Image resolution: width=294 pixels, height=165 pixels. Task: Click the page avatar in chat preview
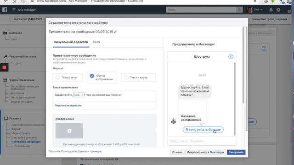point(174,121)
